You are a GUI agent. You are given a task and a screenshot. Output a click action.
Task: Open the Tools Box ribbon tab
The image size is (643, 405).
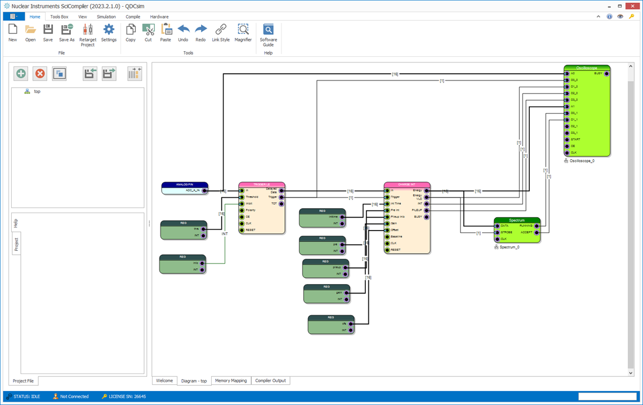point(59,17)
